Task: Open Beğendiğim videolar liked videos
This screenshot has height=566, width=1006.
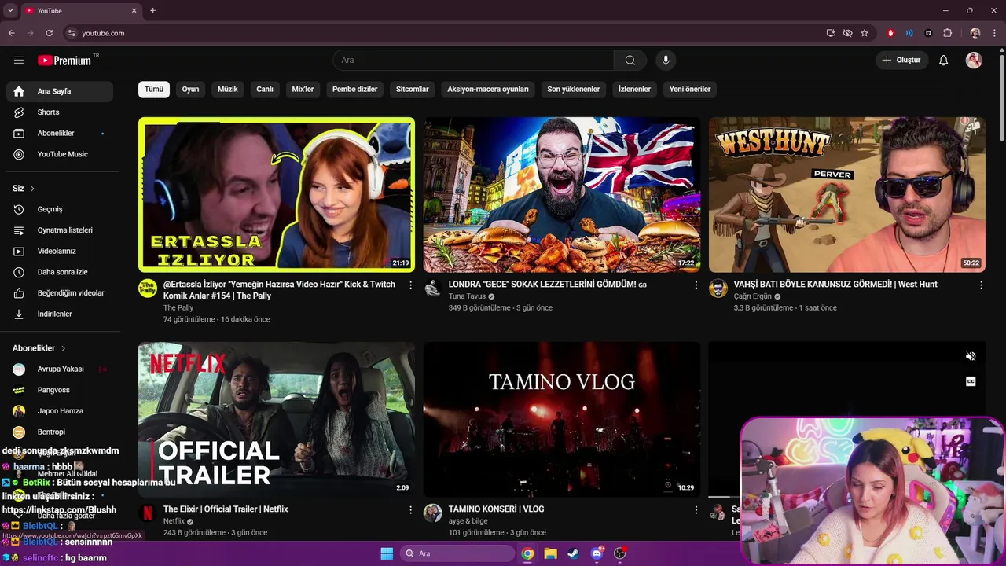Action: coord(60,292)
